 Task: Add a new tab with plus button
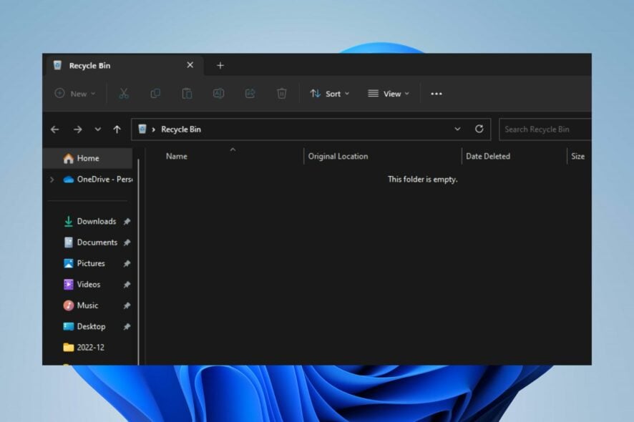point(220,66)
